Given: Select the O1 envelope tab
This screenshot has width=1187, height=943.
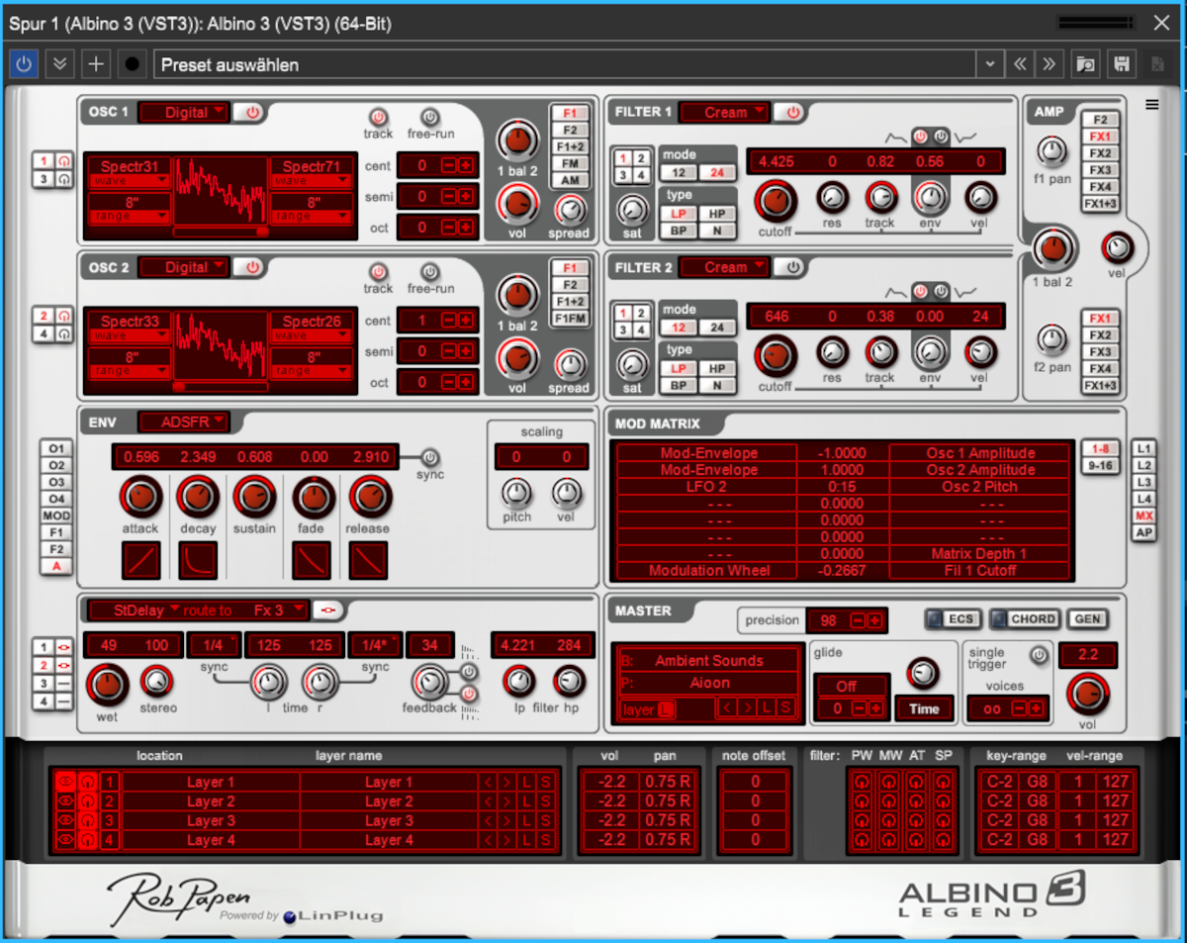Looking at the screenshot, I should 56,449.
